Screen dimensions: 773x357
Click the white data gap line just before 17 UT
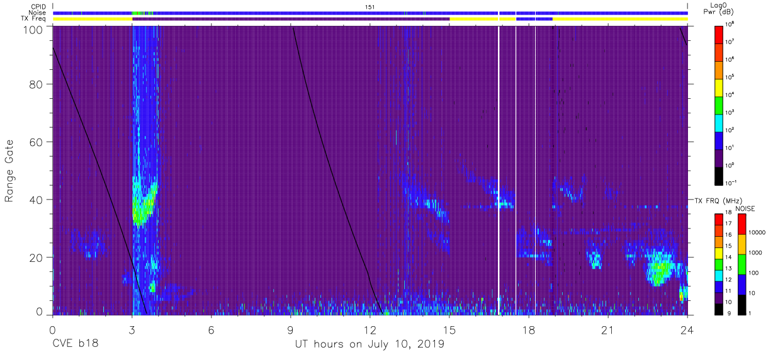[x=499, y=170]
